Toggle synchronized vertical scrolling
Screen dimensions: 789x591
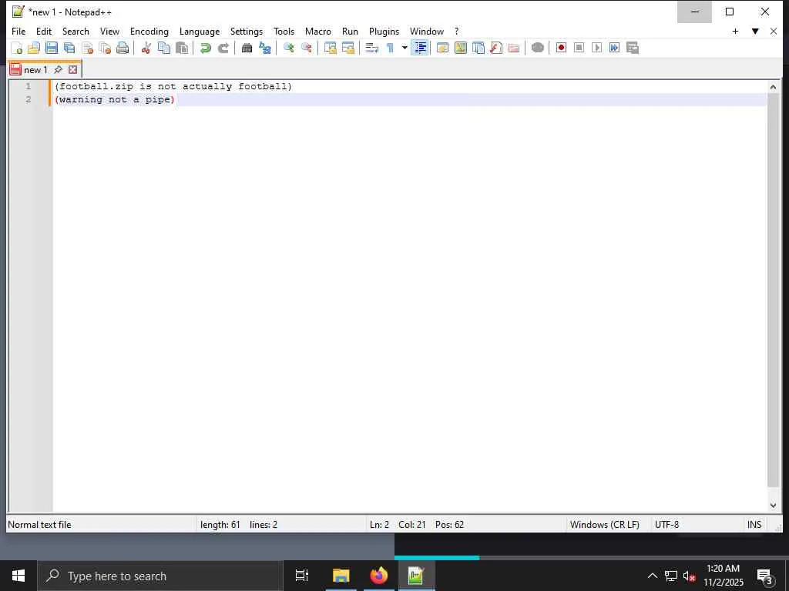tap(331, 48)
